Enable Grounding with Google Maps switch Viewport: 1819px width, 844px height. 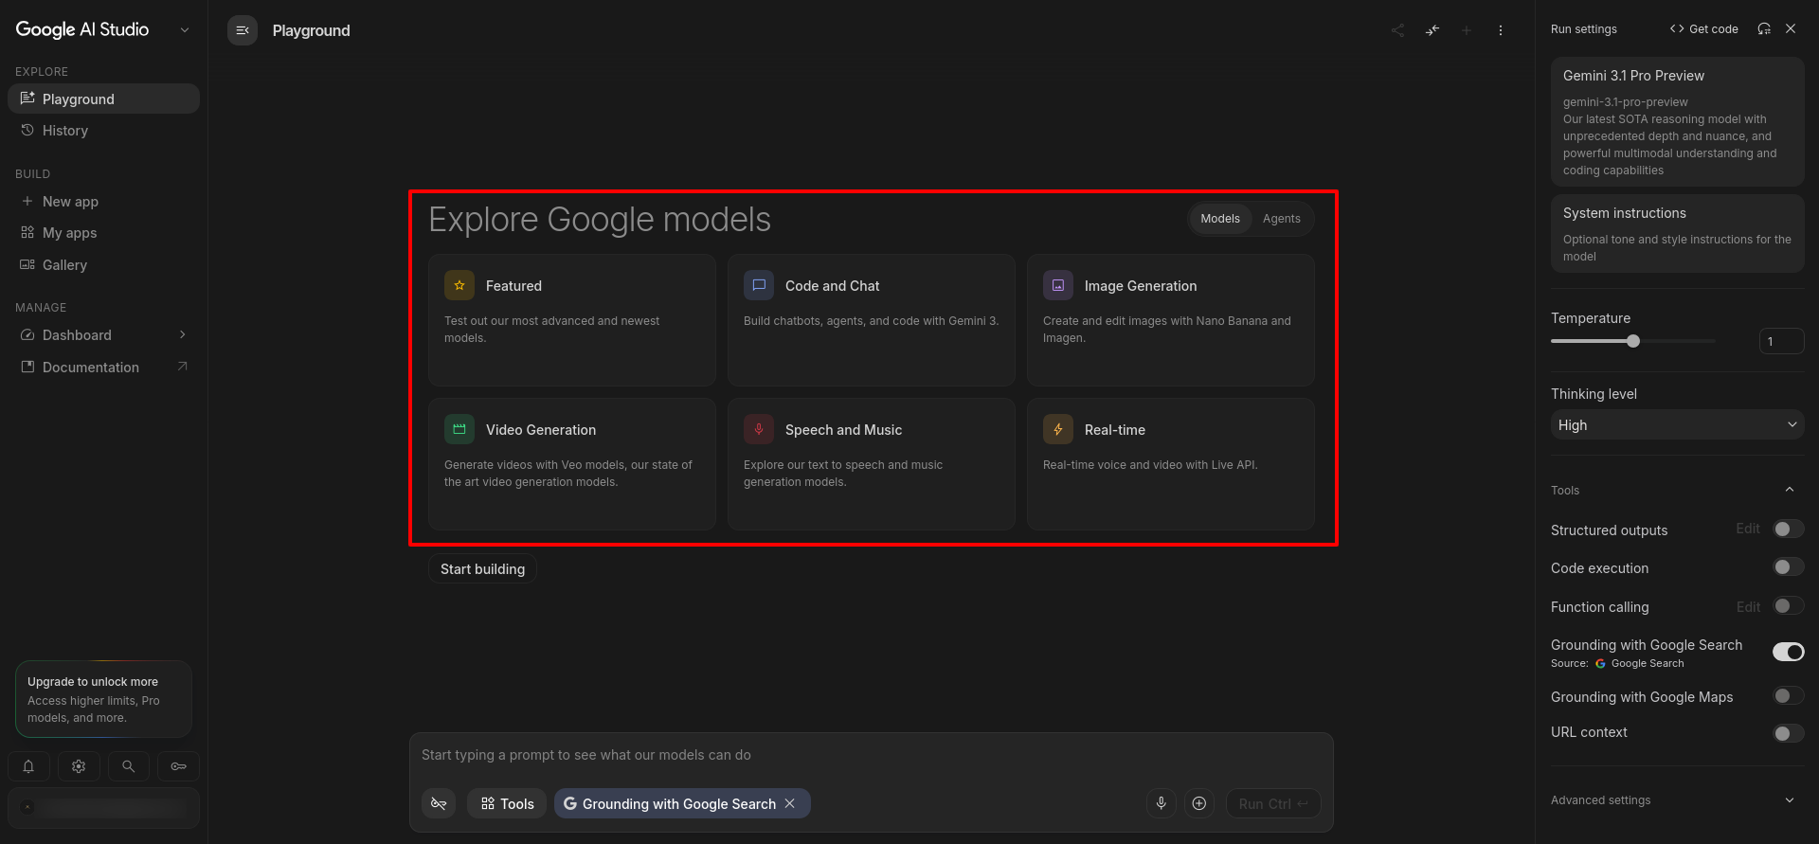1789,696
